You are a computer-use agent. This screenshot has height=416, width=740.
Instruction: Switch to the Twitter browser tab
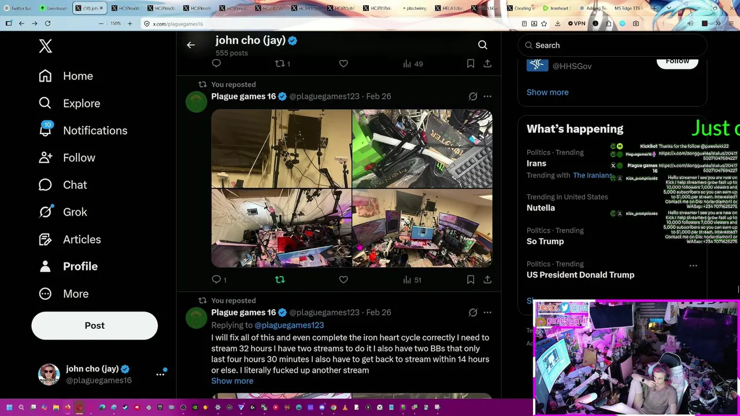(x=18, y=9)
